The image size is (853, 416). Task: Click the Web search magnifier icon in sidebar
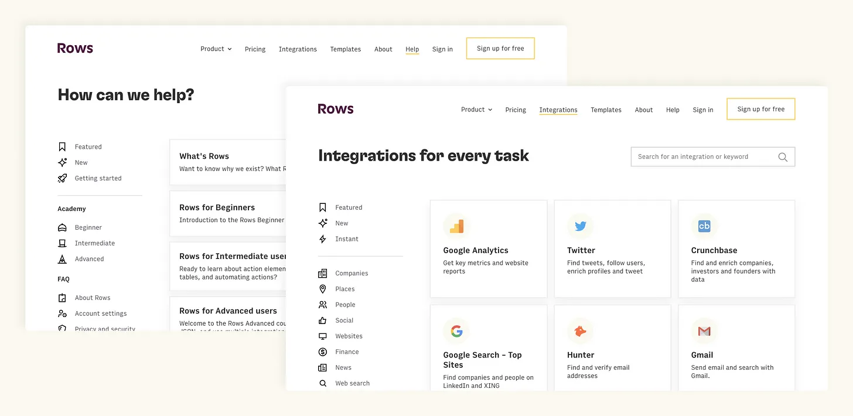click(x=323, y=383)
